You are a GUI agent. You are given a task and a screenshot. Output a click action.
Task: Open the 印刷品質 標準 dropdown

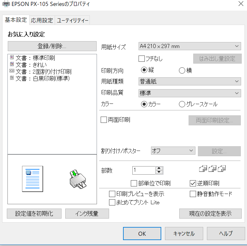point(190,93)
